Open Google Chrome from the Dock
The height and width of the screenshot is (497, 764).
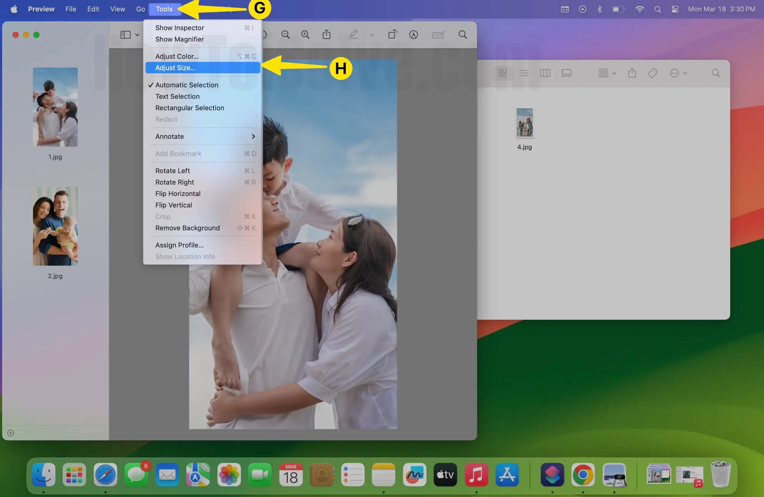(x=583, y=474)
